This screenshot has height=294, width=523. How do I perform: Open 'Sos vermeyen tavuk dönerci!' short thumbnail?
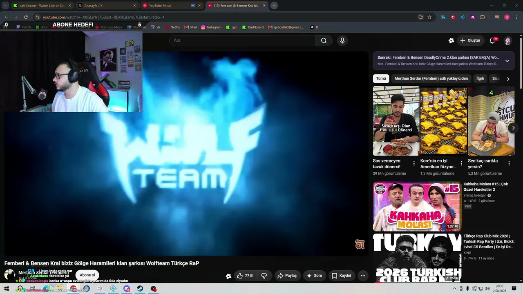point(396,121)
